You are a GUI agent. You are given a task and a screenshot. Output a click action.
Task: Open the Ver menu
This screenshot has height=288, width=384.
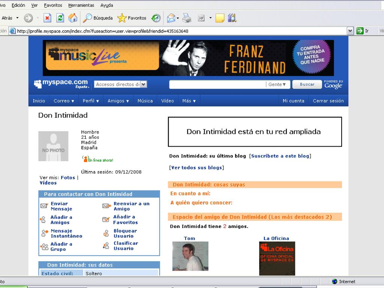click(34, 5)
